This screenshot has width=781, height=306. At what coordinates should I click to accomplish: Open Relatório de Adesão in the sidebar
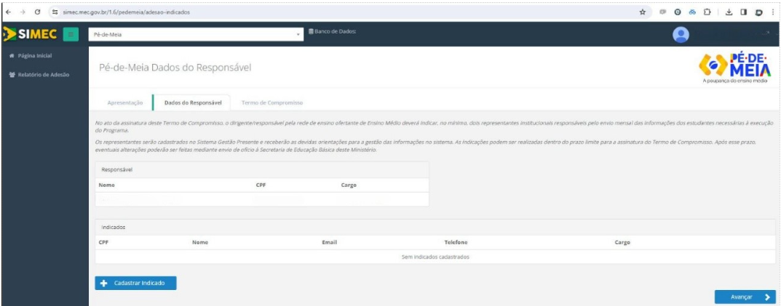[x=39, y=75]
